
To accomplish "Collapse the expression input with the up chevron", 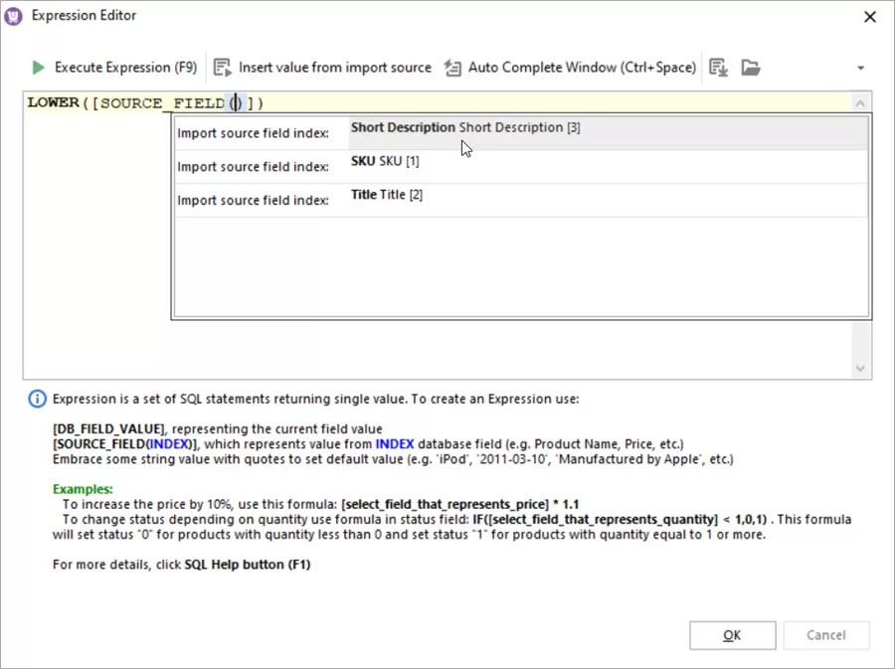I will click(860, 101).
